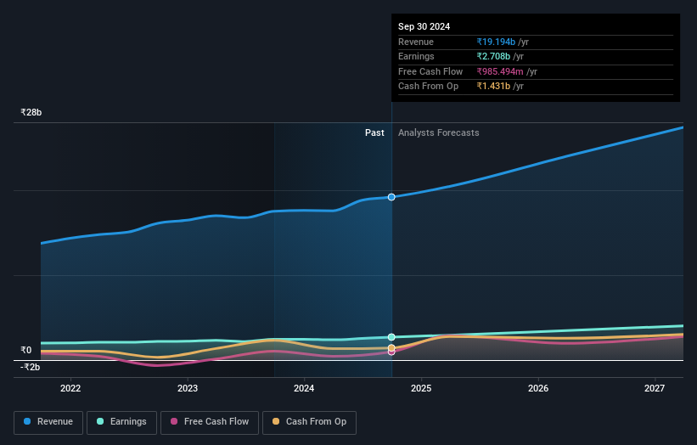Click the 2025 x-axis label
697x445 pixels.
click(x=421, y=389)
